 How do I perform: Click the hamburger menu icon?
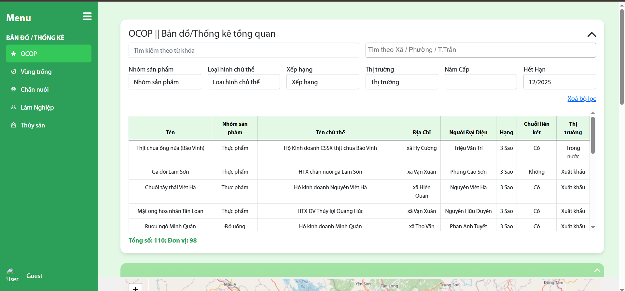87,17
